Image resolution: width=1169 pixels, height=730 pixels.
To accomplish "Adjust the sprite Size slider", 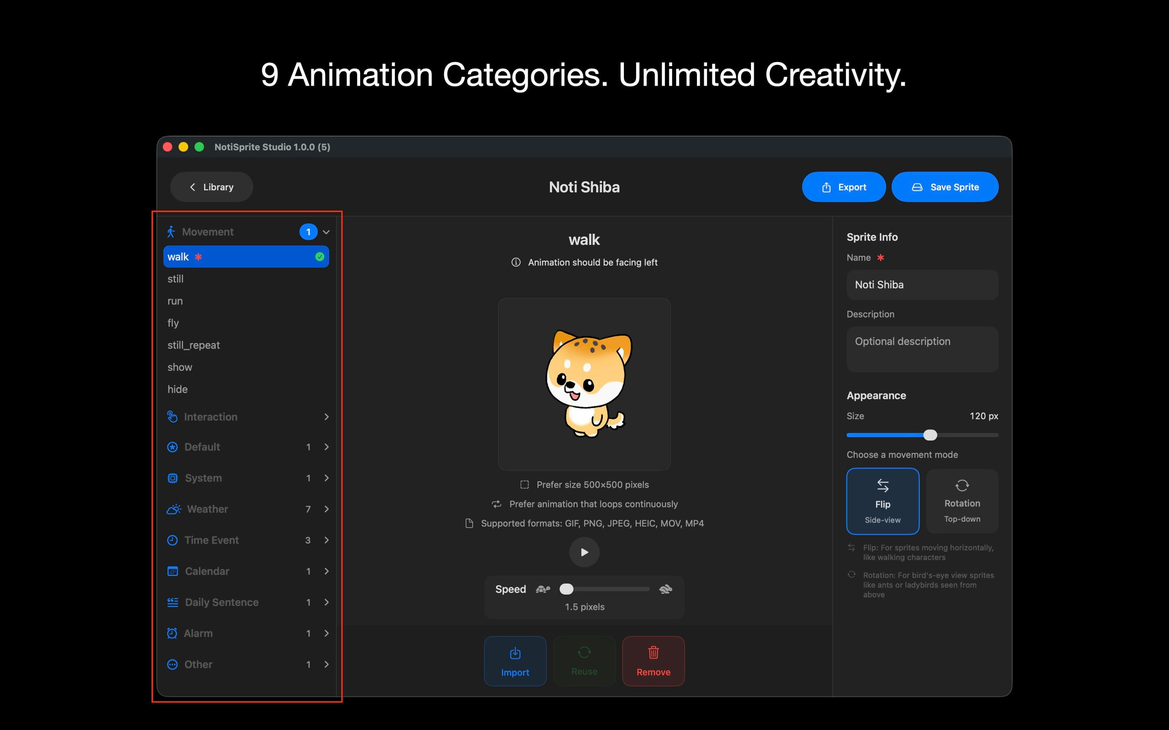I will pyautogui.click(x=930, y=434).
